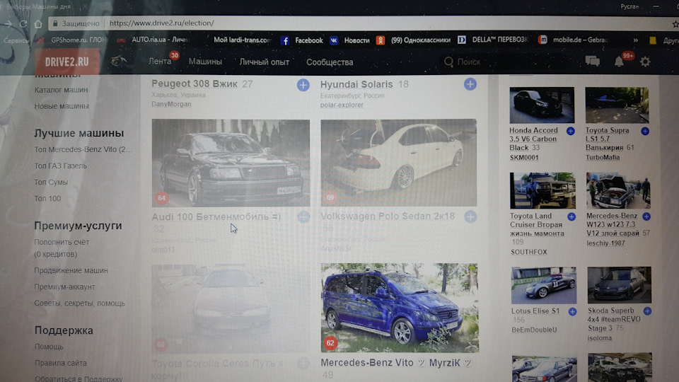The image size is (679, 382).
Task: Open the Toyota Corolla Ceres photo
Action: pyautogui.click(x=231, y=309)
